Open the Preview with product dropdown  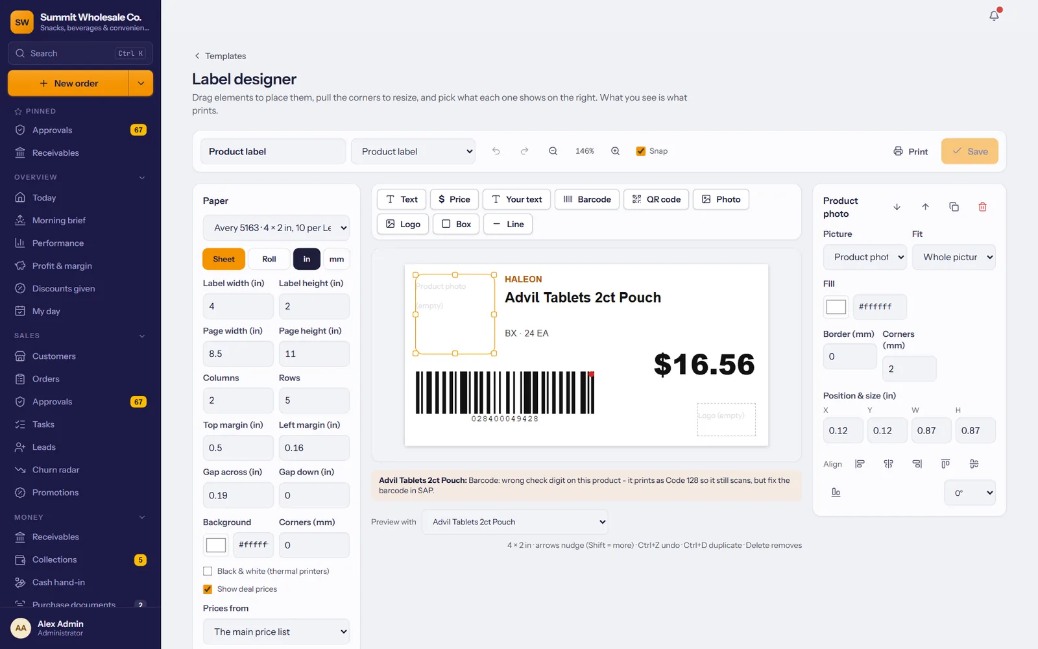tap(515, 522)
